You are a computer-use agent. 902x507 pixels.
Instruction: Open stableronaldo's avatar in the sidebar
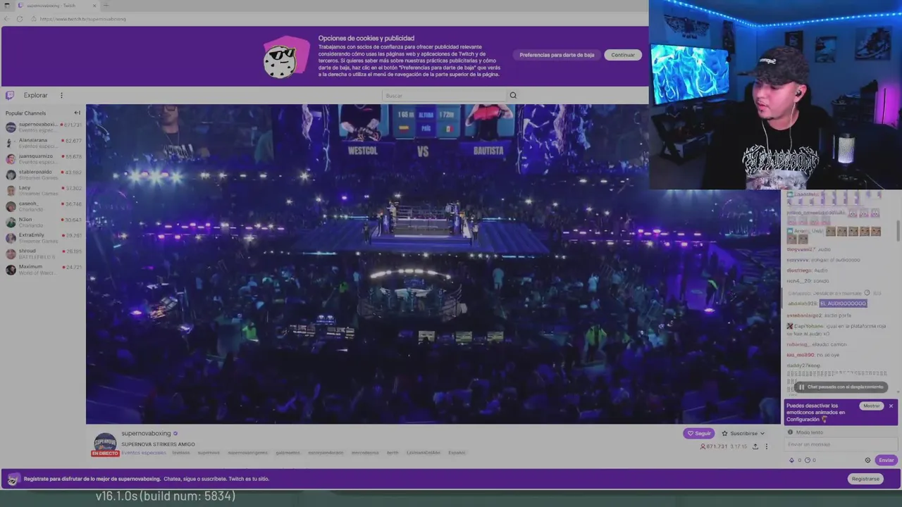(11, 175)
